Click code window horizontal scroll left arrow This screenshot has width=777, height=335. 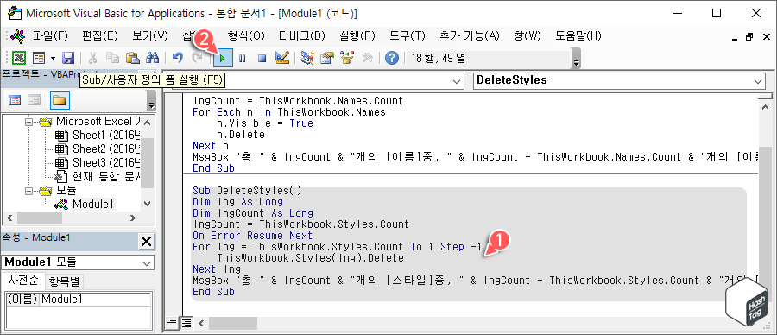tap(201, 323)
